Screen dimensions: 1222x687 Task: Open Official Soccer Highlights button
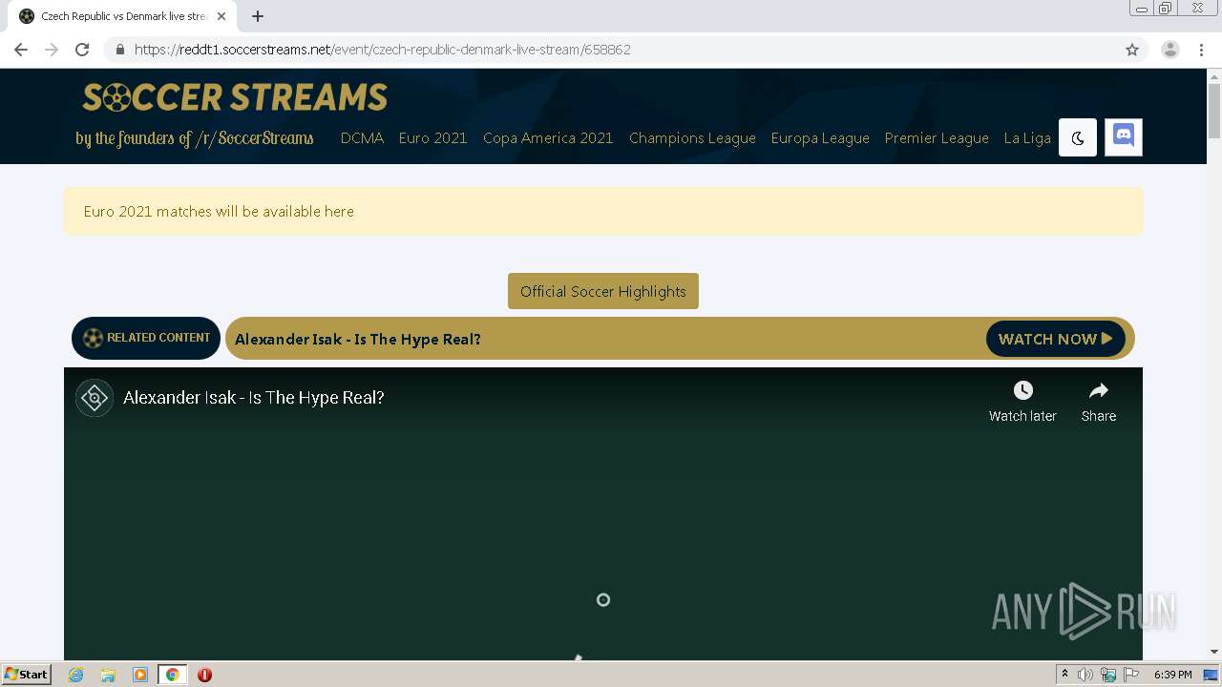(603, 291)
